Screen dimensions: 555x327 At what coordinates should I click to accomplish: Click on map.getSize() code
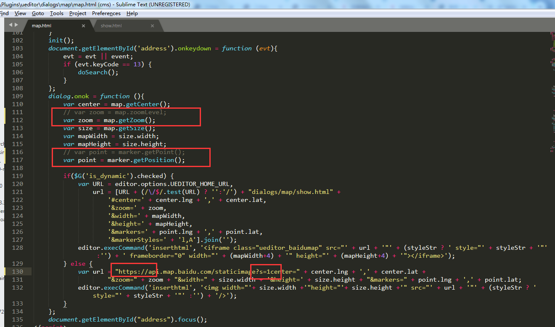point(130,128)
